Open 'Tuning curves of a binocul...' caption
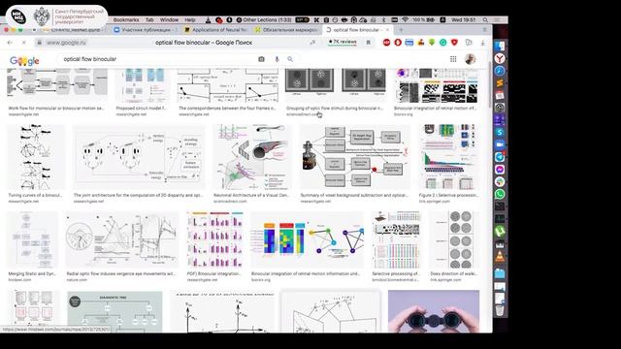Viewport: 621px width, 349px height. tap(35, 195)
